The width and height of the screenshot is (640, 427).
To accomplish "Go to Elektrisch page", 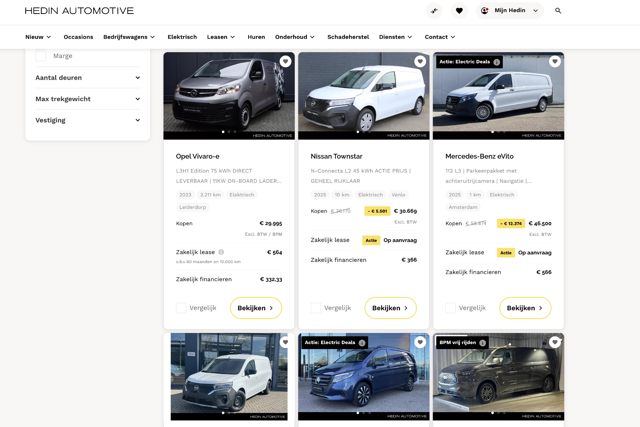I will (182, 37).
